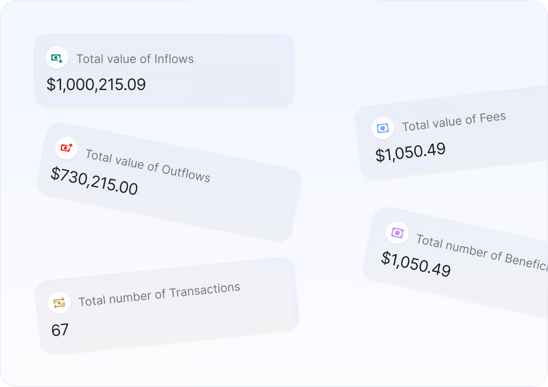Click the transactions count 67
Image resolution: width=548 pixels, height=387 pixels.
[x=60, y=330]
